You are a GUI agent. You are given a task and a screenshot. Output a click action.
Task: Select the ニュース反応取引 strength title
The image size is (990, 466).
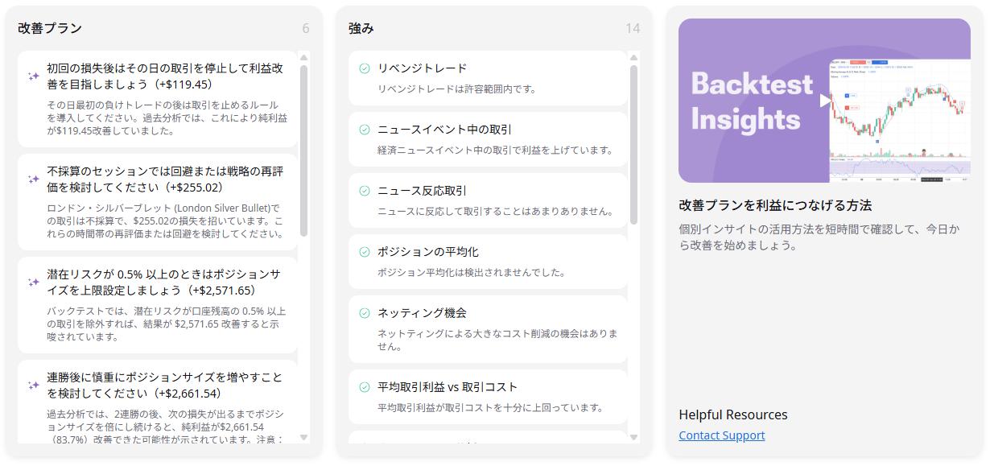click(x=422, y=191)
